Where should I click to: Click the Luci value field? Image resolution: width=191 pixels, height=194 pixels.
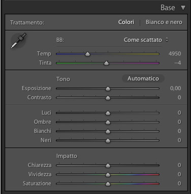[x=179, y=113]
